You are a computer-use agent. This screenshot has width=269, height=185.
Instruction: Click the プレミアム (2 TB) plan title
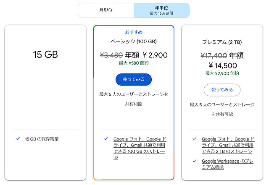point(222,42)
